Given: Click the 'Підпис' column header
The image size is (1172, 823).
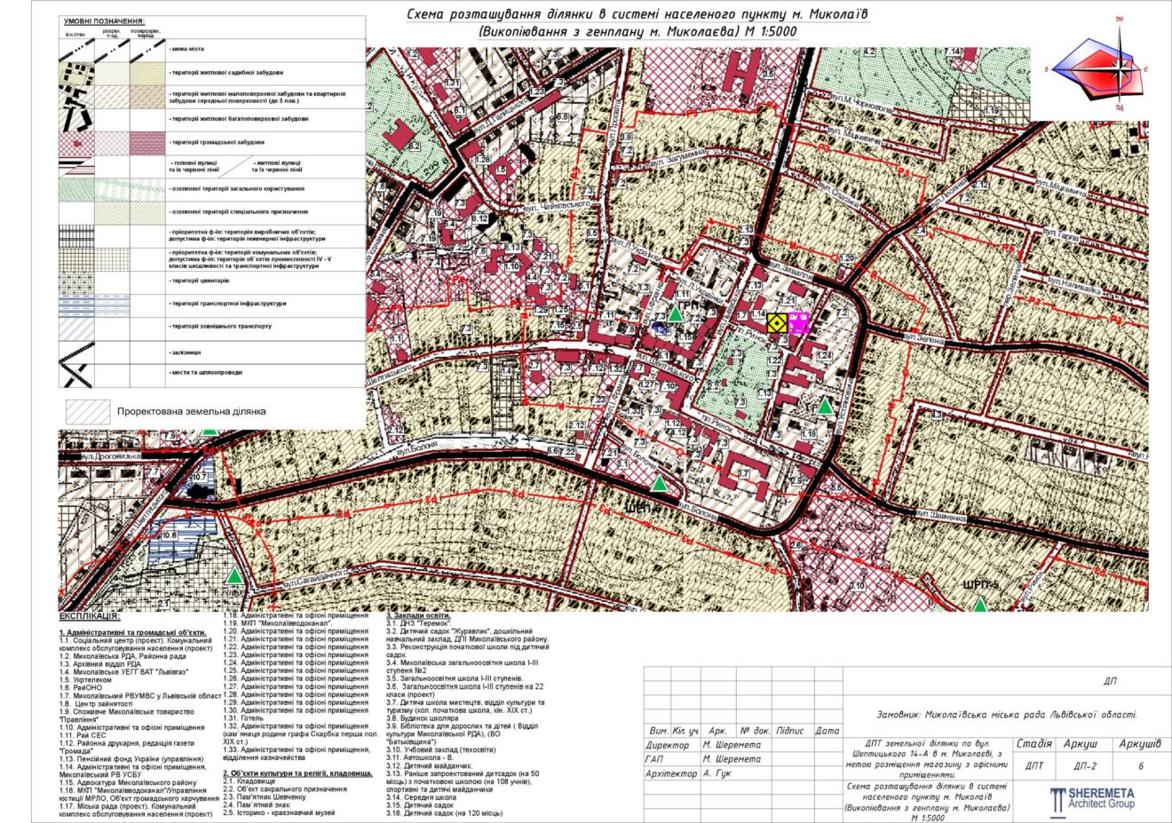Looking at the screenshot, I should tap(789, 732).
